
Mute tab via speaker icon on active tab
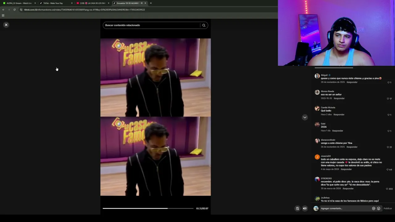141,3
